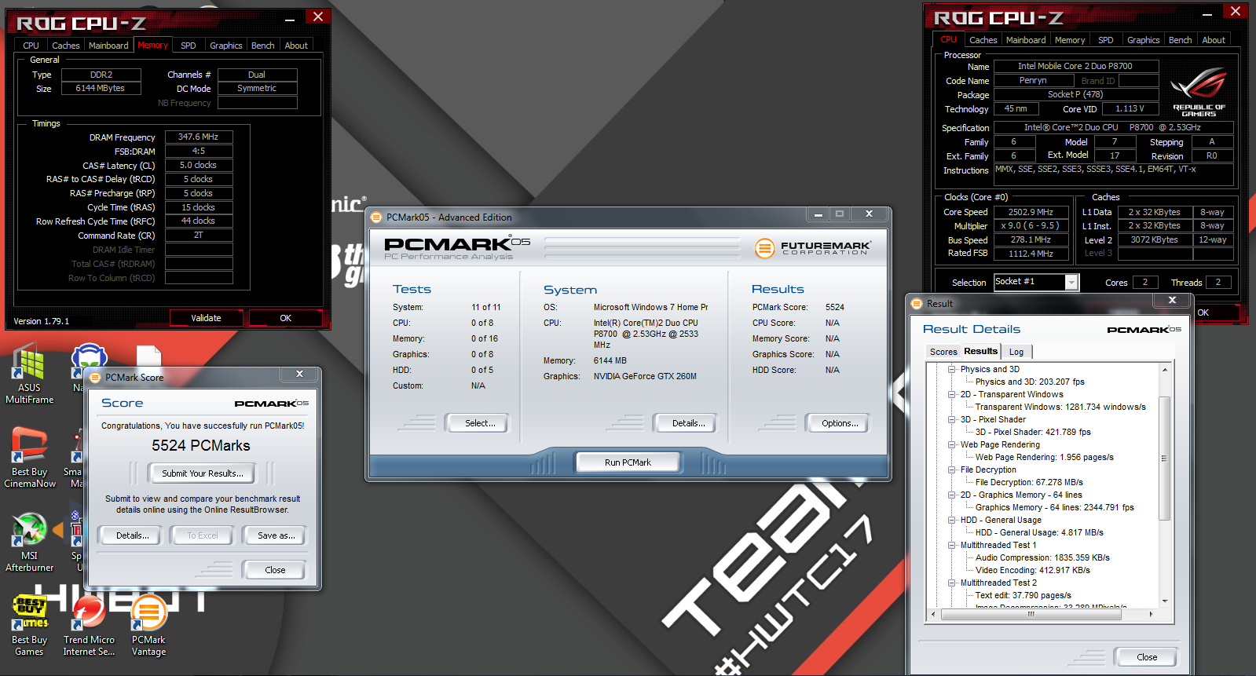Click Close button in Result Details window
This screenshot has height=676, width=1256.
point(1147,657)
